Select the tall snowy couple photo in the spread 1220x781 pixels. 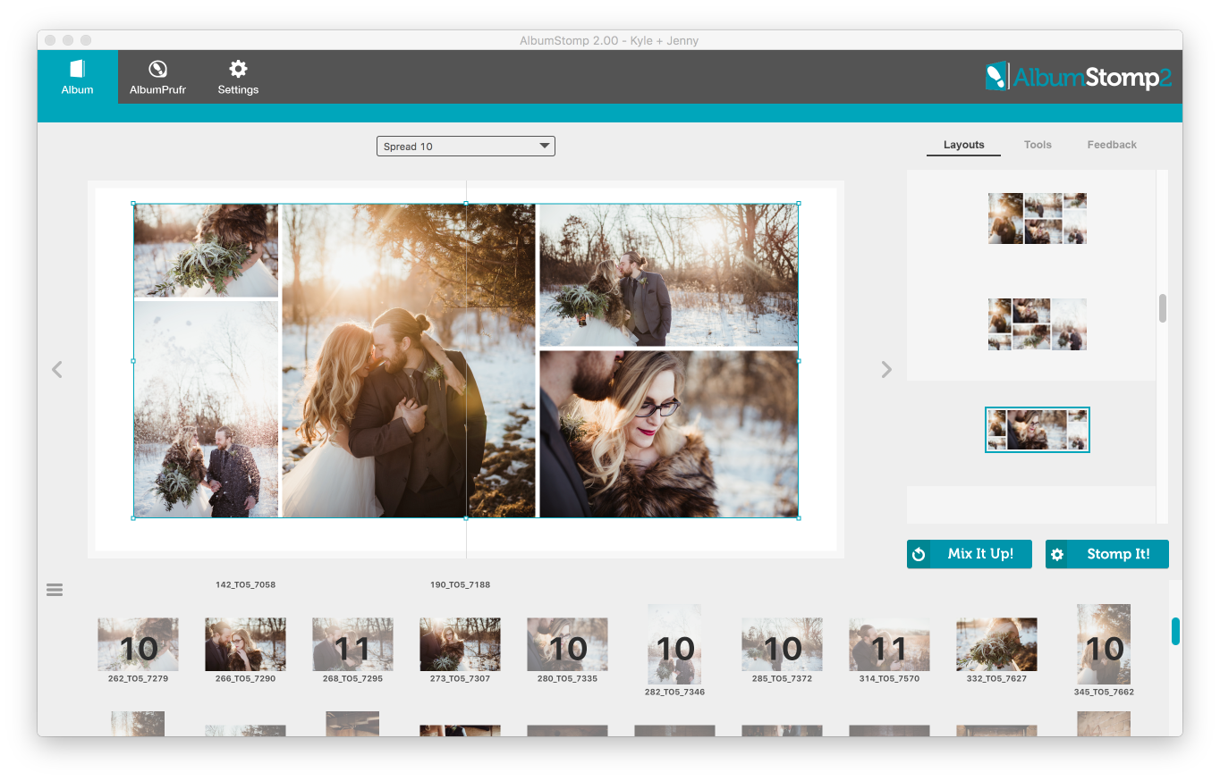pyautogui.click(x=206, y=409)
